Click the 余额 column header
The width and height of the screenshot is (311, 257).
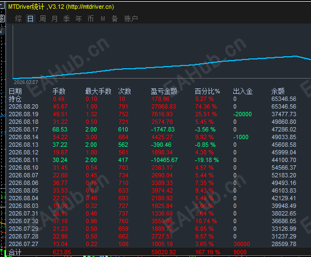click(x=278, y=91)
